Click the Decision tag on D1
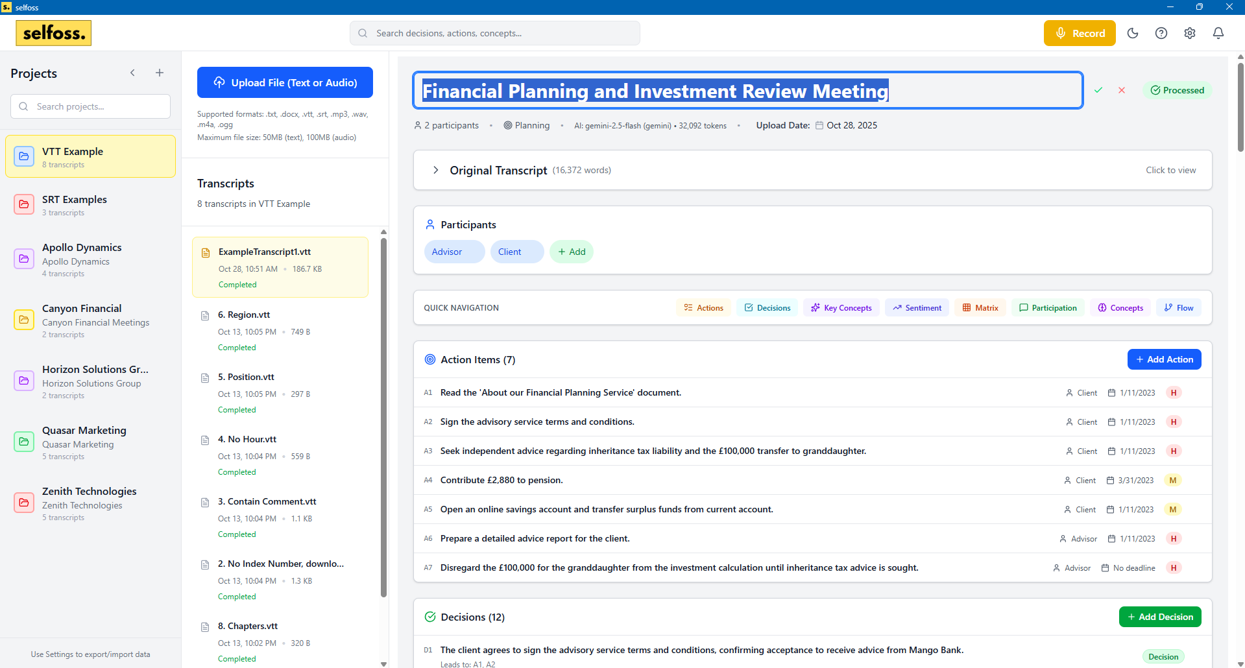1245x668 pixels. pos(1163,656)
